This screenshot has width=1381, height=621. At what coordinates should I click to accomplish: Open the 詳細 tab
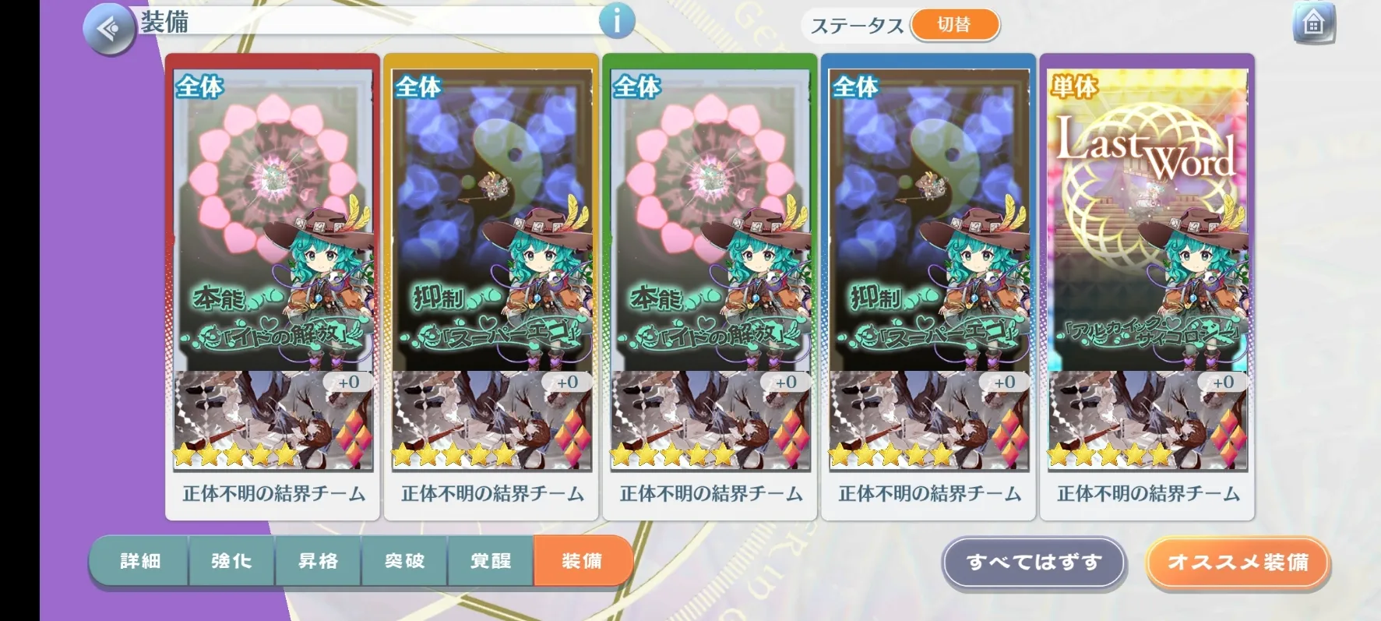click(139, 561)
